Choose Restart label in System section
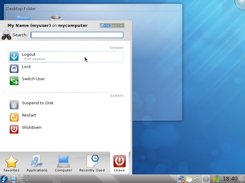Viewport: 245px width, 183px height. (x=29, y=115)
